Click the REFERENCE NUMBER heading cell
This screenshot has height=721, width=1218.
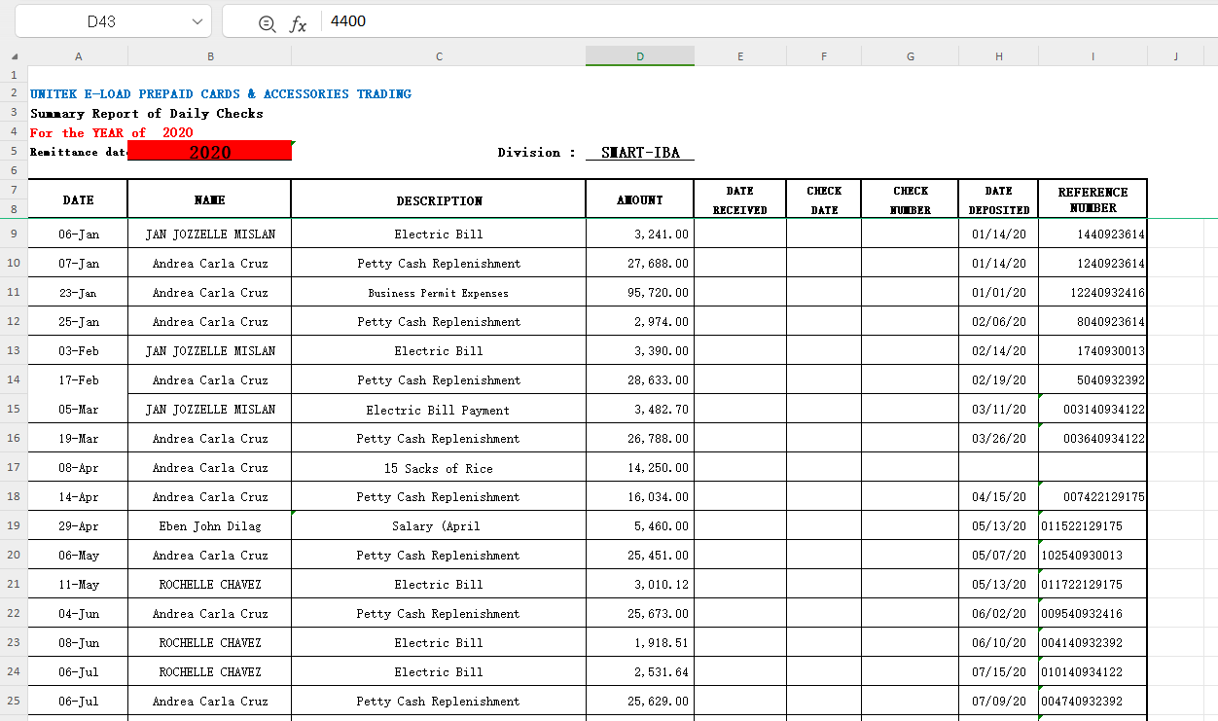[1092, 199]
